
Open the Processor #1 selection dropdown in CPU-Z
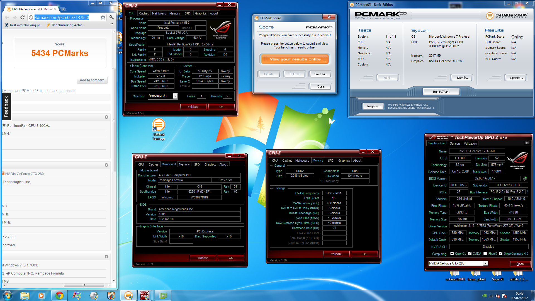click(175, 96)
